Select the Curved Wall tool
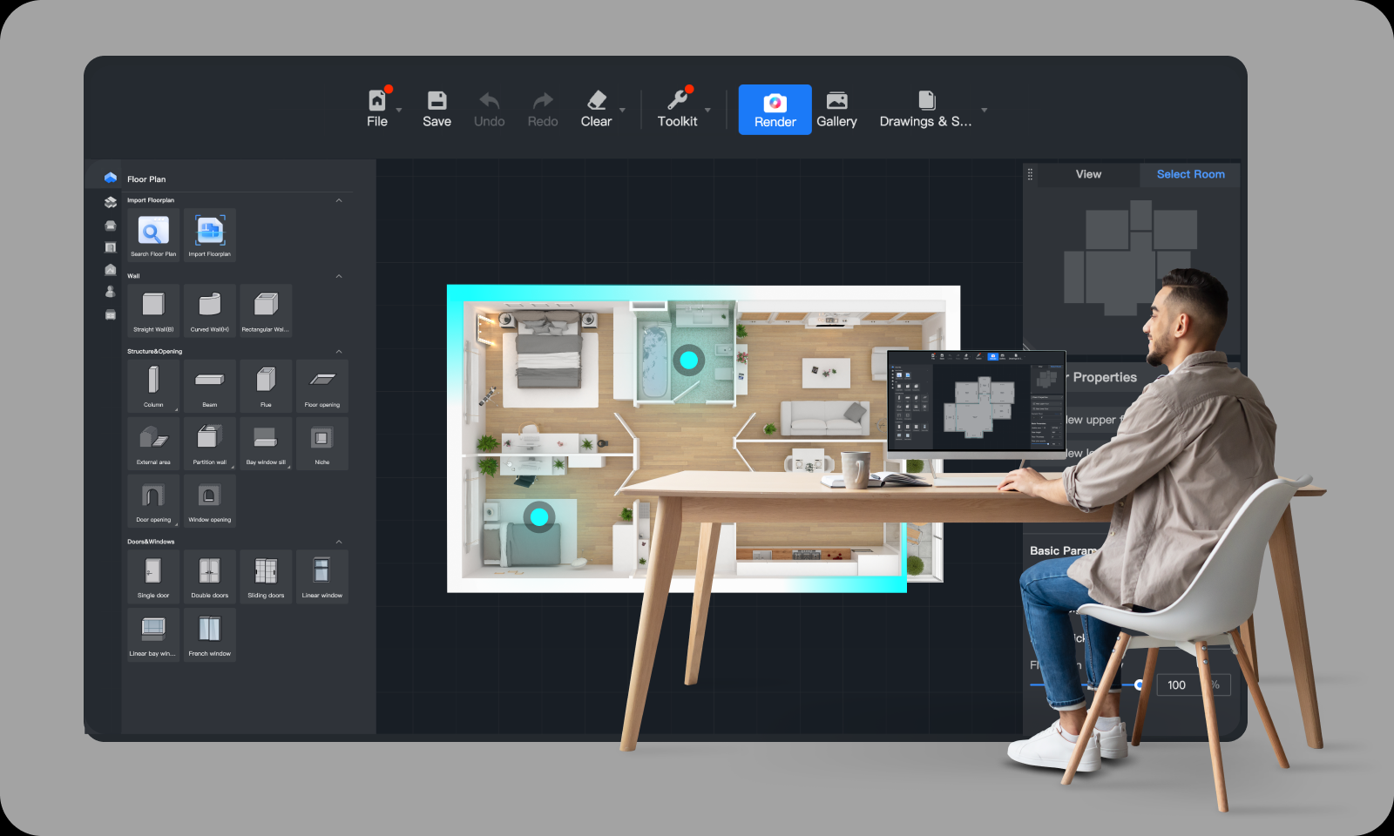The image size is (1394, 836). (x=209, y=310)
